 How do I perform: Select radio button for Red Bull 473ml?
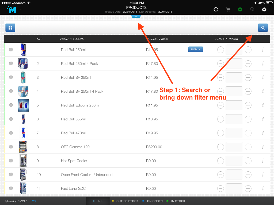(11, 133)
